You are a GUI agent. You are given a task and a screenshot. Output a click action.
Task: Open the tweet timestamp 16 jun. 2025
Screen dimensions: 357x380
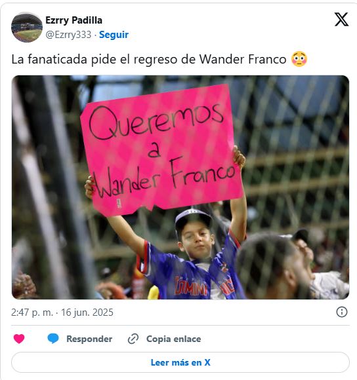click(x=87, y=313)
